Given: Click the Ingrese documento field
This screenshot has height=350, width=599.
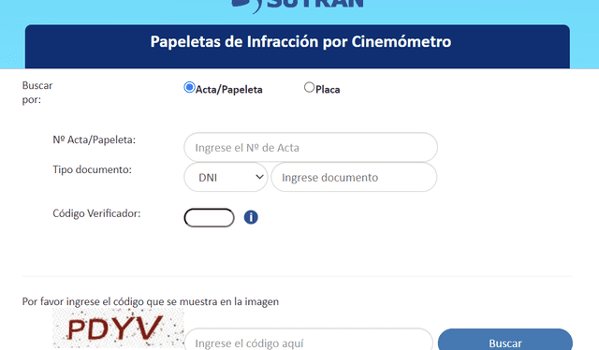Looking at the screenshot, I should coord(354,177).
